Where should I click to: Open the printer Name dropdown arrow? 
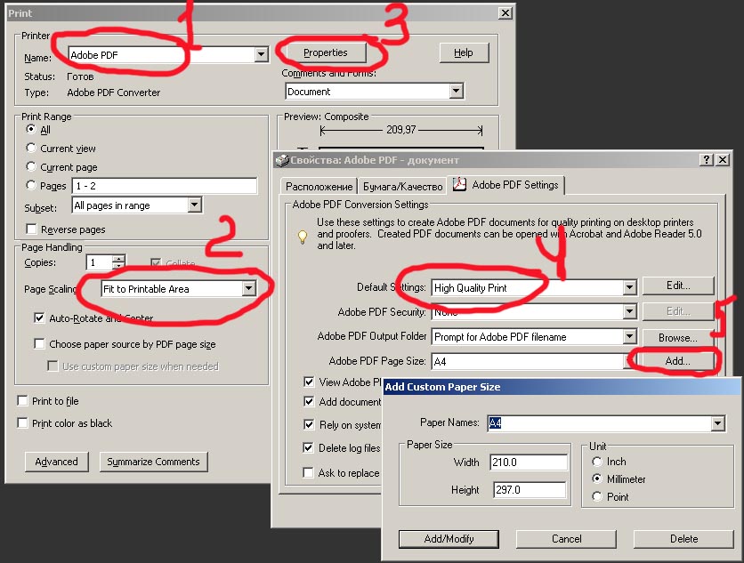tap(261, 54)
